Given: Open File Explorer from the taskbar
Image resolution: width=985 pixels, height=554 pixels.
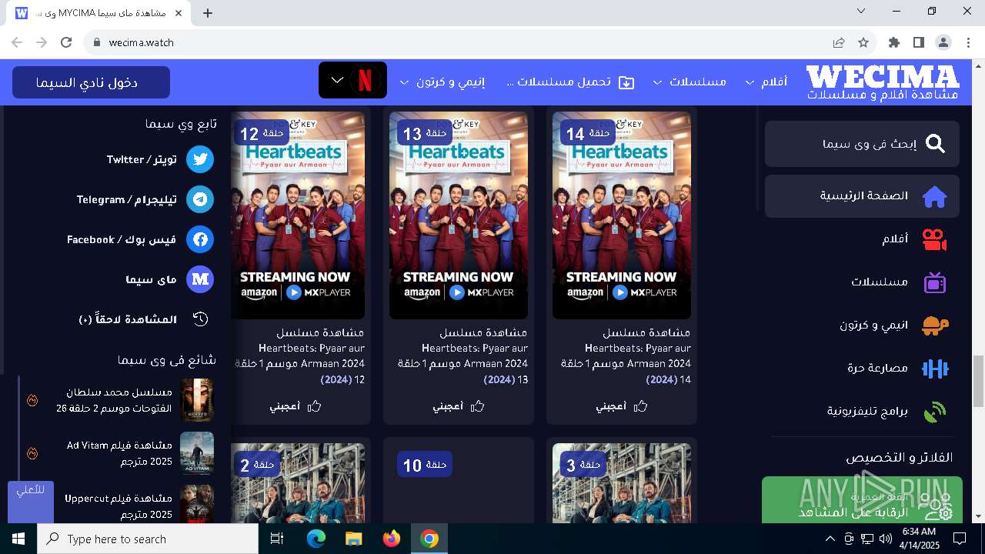Looking at the screenshot, I should (x=353, y=539).
